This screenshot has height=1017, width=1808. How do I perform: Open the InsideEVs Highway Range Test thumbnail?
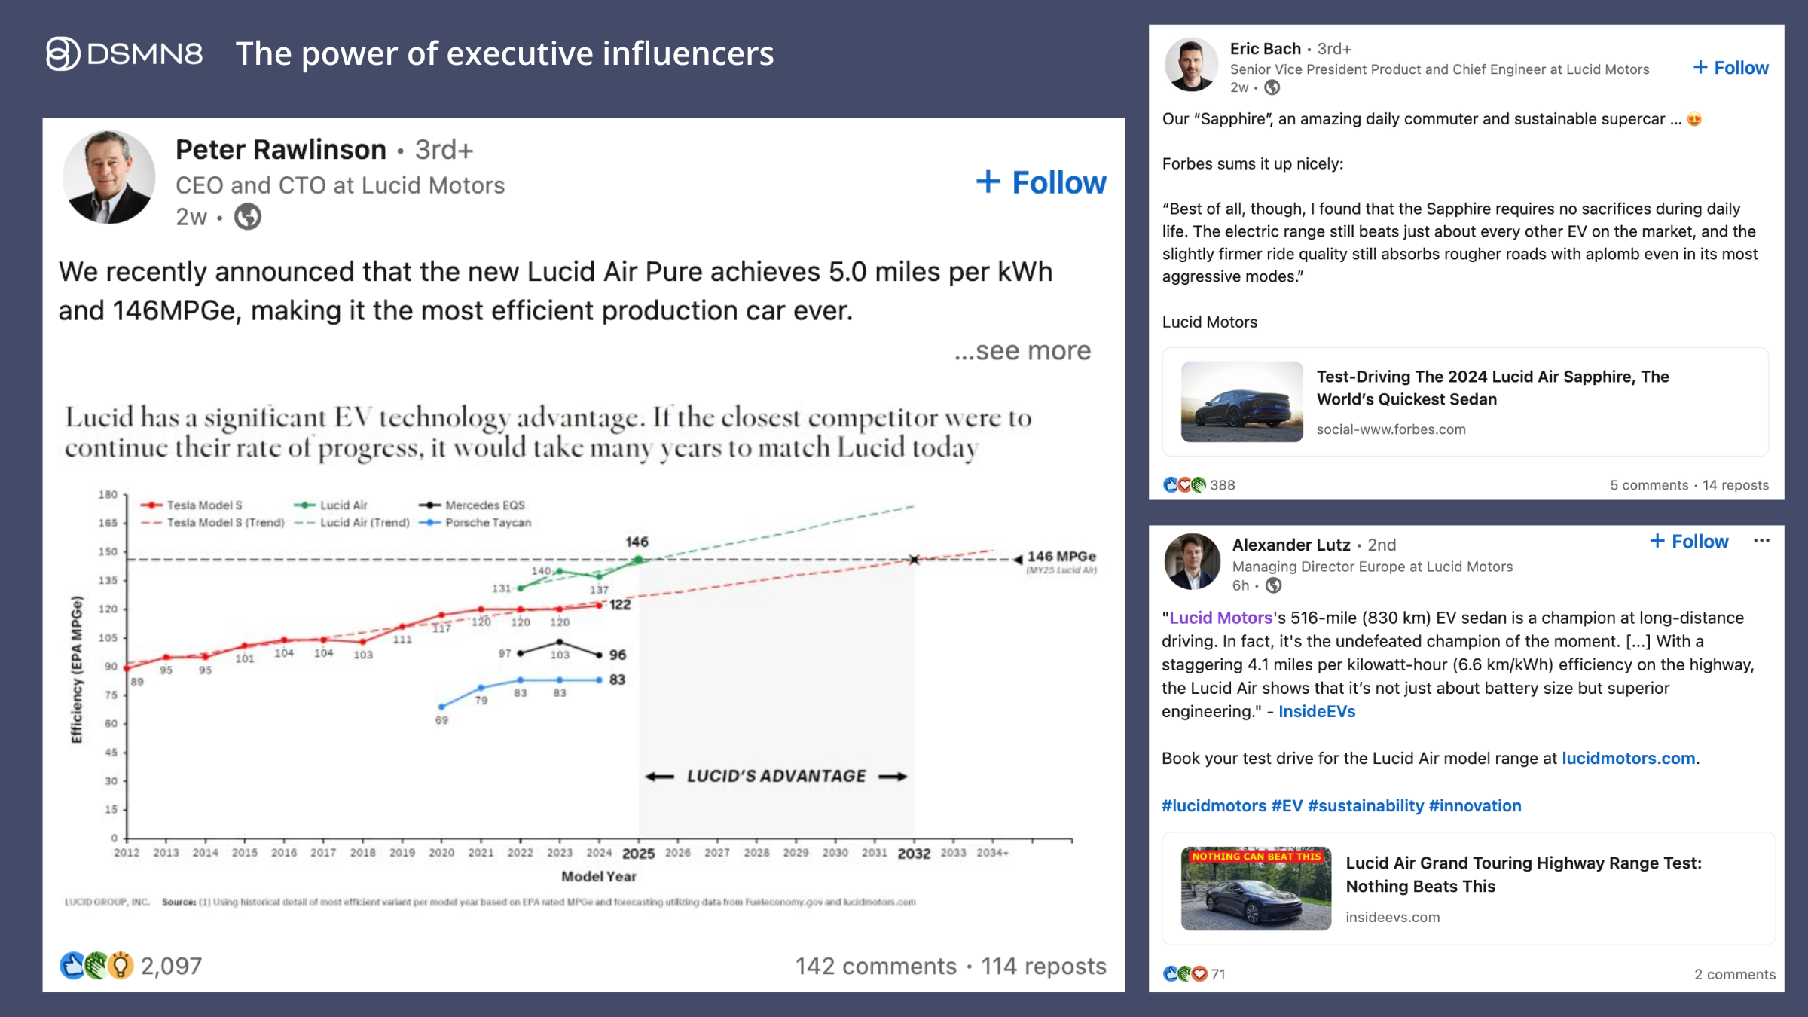pos(1256,888)
